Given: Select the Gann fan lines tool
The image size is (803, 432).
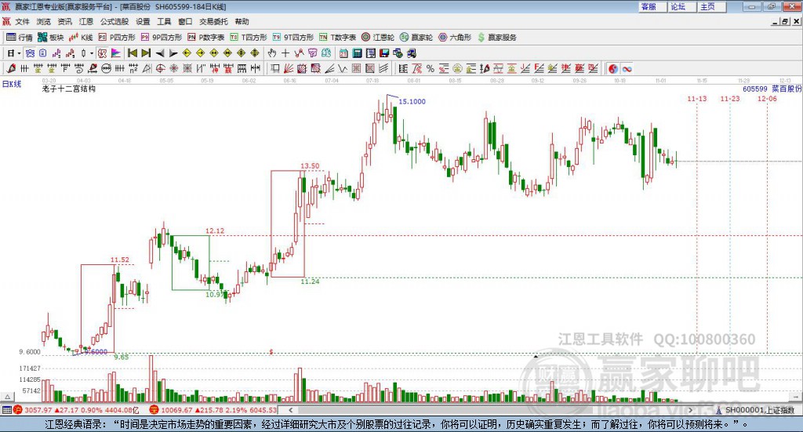Looking at the screenshot, I should click(x=289, y=68).
